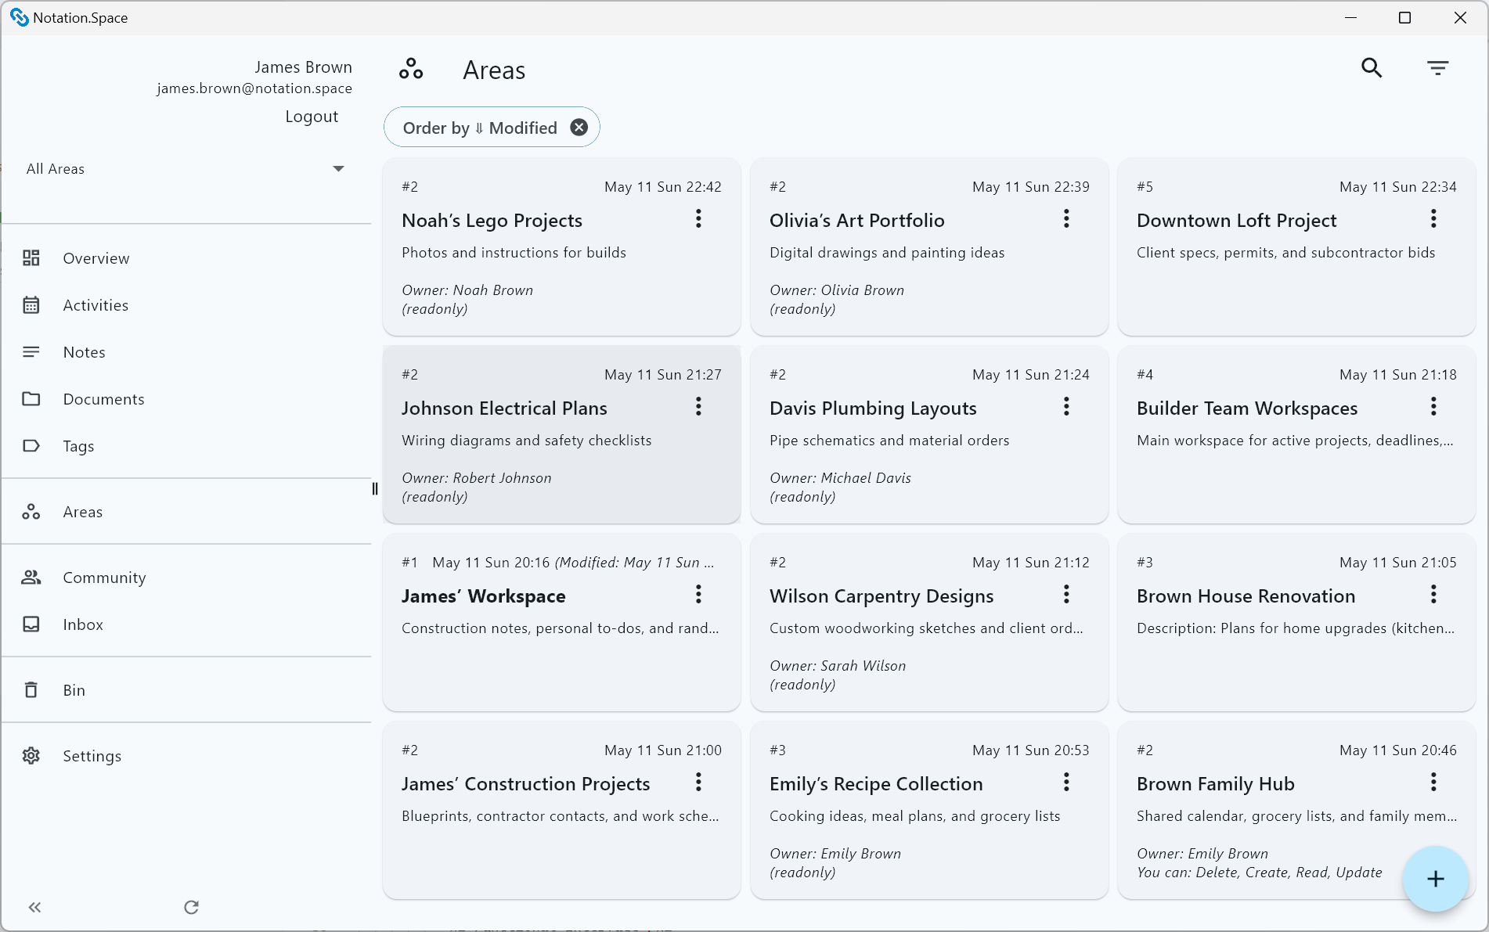Viewport: 1489px width, 932px height.
Task: Open three-dot menu for Brown Family Hub
Action: pos(1433,783)
